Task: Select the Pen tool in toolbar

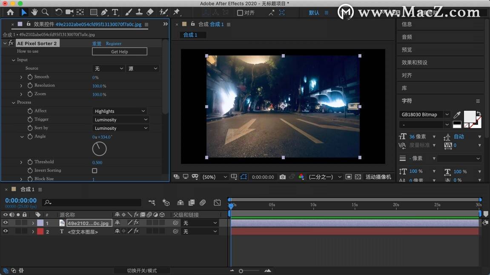Action: tap(104, 12)
